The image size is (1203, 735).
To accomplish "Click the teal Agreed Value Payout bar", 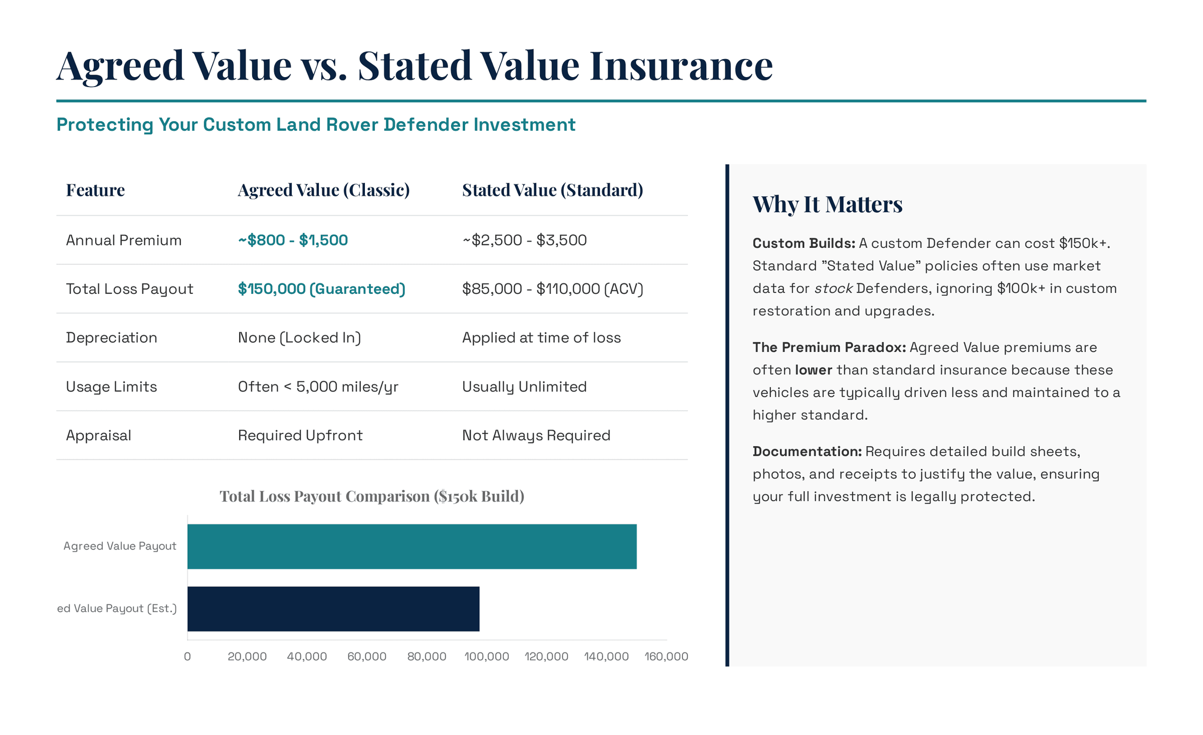I will point(412,546).
